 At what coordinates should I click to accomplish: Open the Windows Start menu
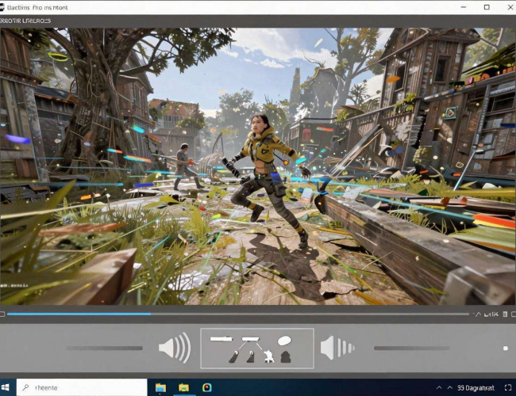point(6,388)
